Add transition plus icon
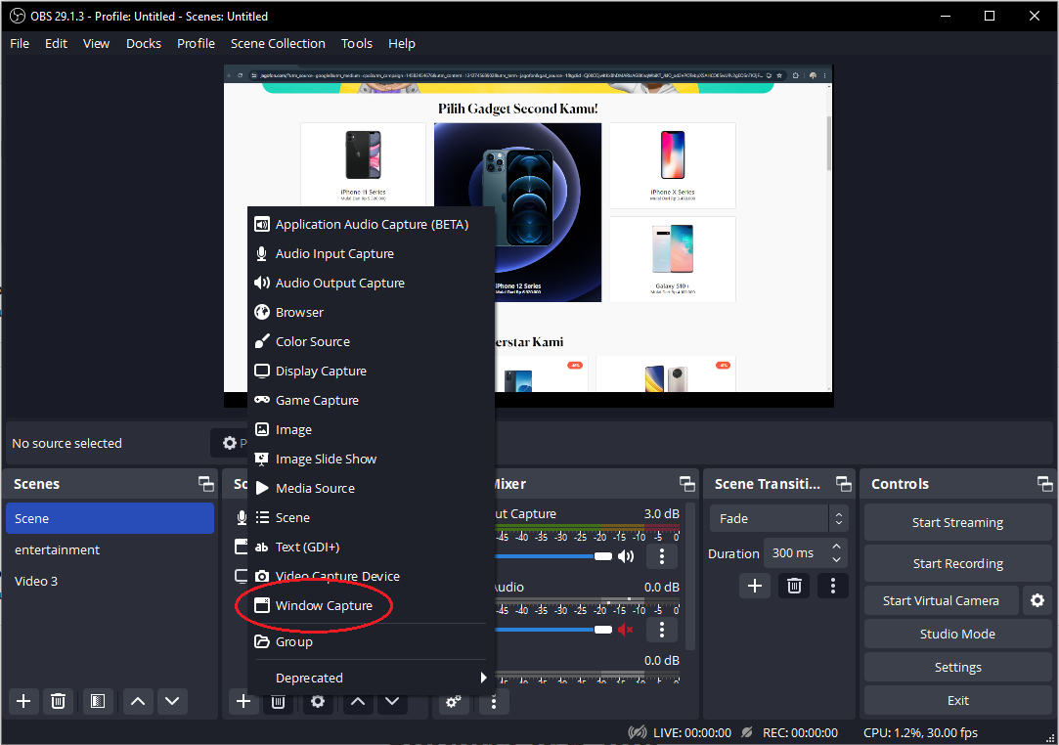 click(x=755, y=586)
